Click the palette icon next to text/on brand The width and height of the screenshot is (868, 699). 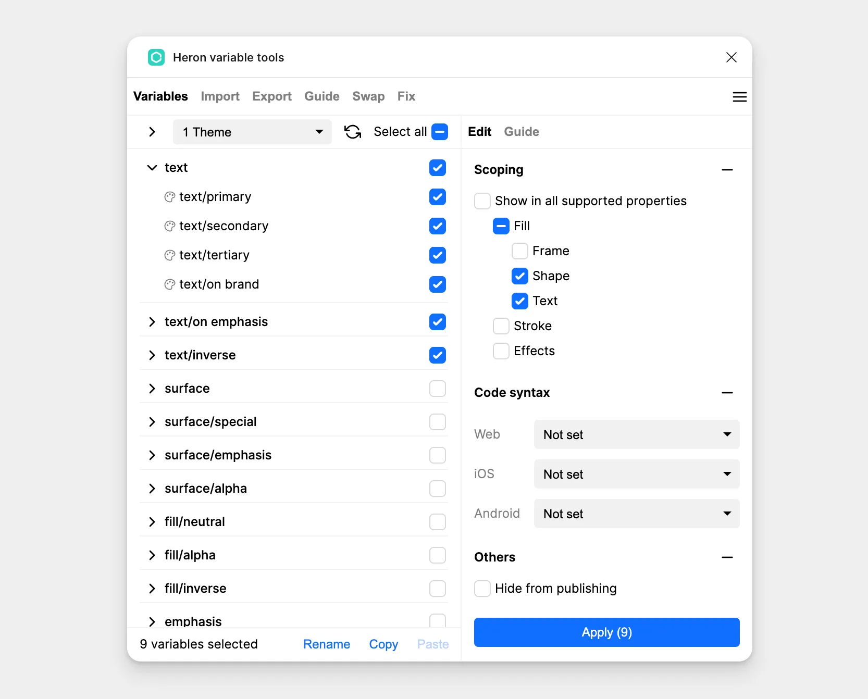[x=169, y=284]
